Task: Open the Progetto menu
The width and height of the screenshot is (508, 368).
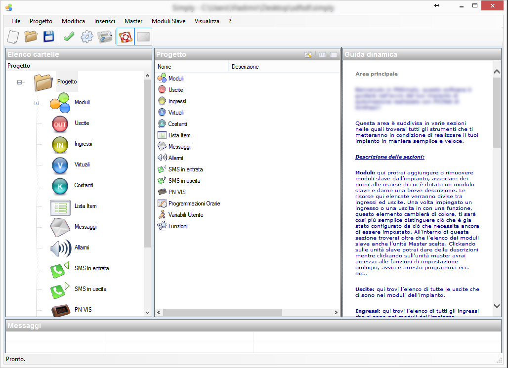Action: point(41,21)
